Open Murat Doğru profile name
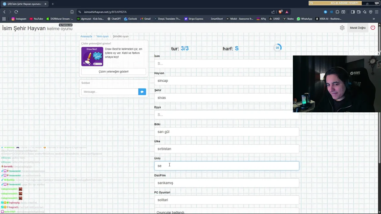 pyautogui.click(x=358, y=28)
